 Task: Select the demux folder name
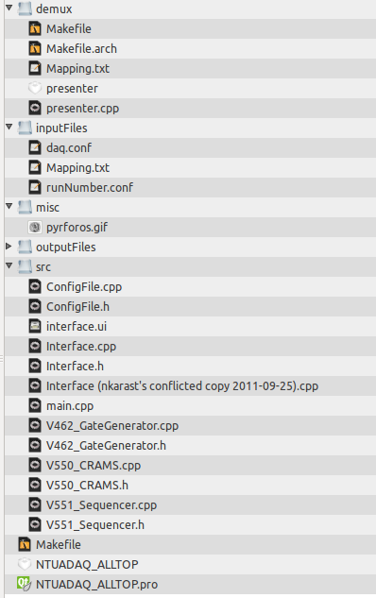tap(54, 9)
